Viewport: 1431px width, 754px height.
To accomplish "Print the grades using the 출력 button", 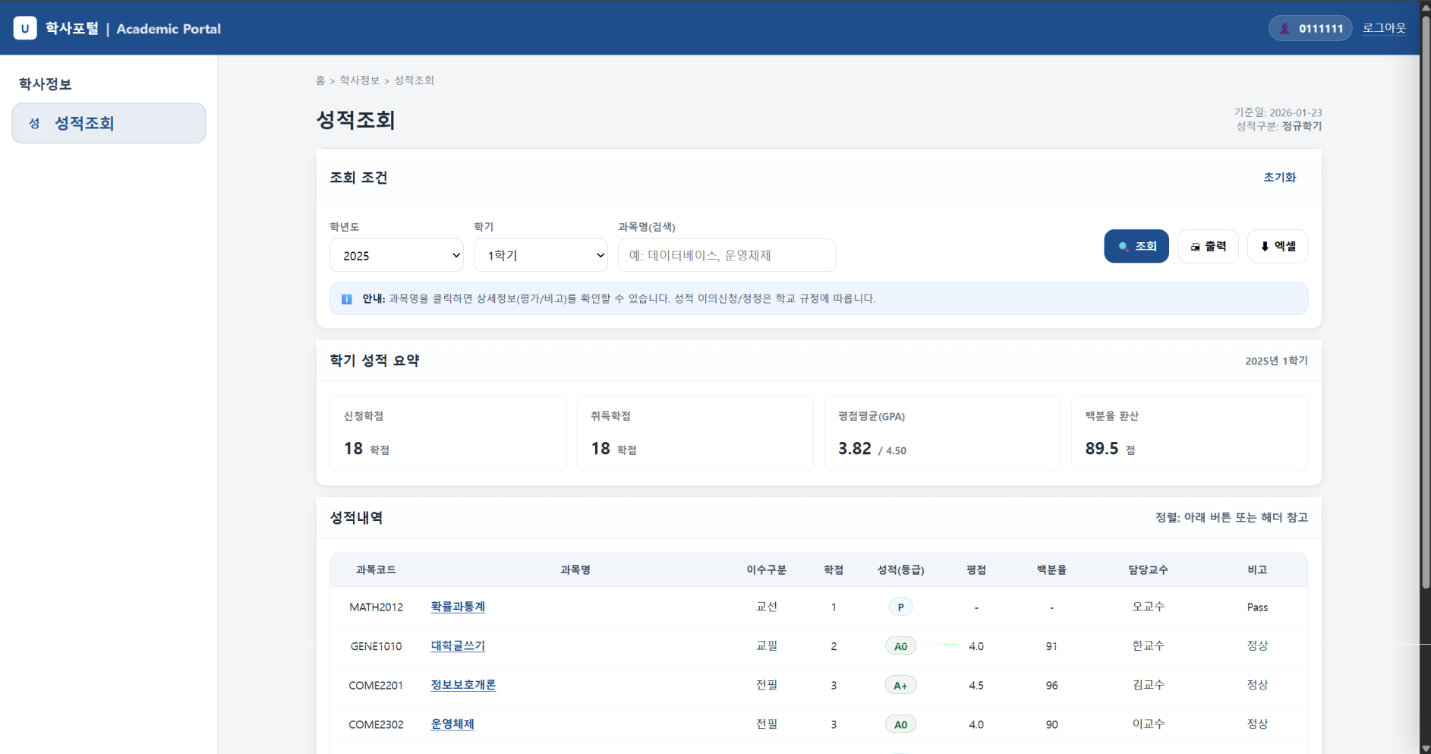I will point(1208,246).
